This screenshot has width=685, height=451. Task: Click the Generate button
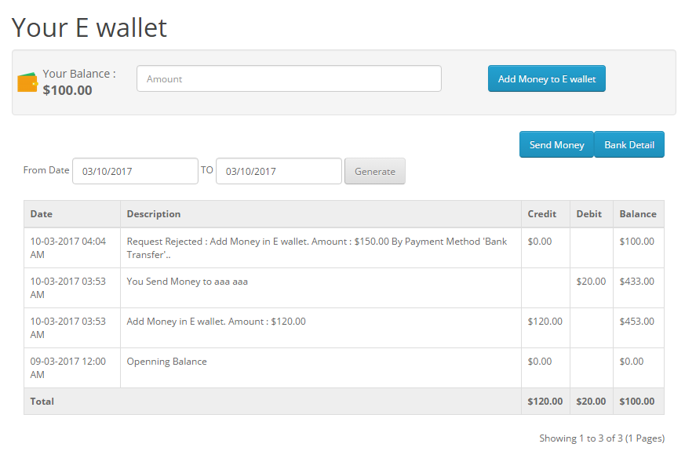(x=375, y=171)
